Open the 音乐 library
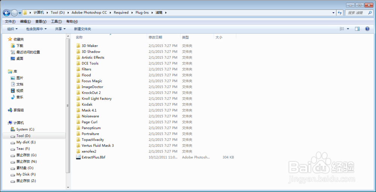 coord(17,97)
